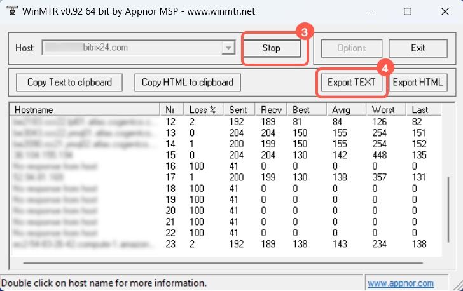Copy HTML to clipboard

coord(188,83)
